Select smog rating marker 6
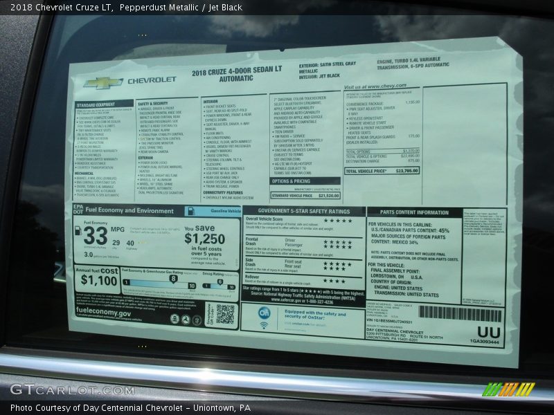 point(220,282)
